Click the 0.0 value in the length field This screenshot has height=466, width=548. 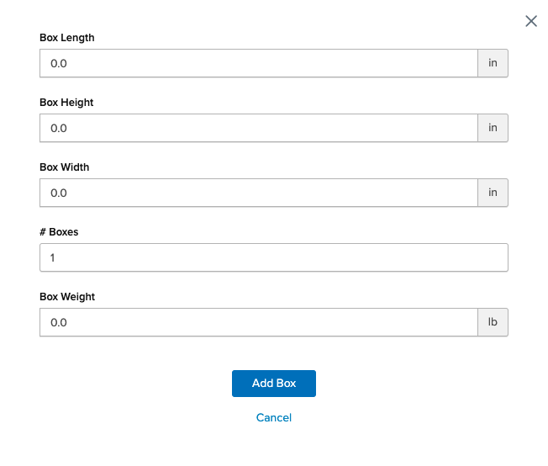(x=59, y=63)
